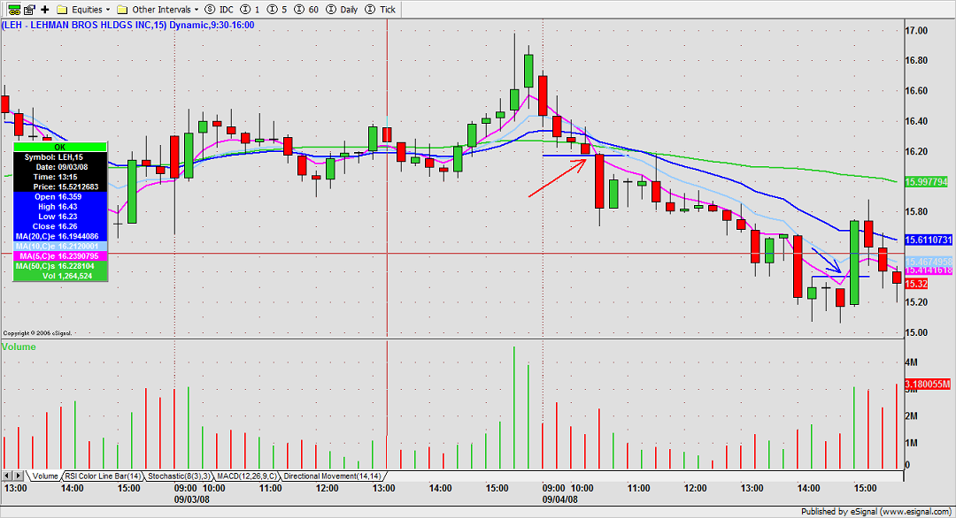This screenshot has height=518, width=956.
Task: Switch to 1-minute interval
Action: coord(250,9)
